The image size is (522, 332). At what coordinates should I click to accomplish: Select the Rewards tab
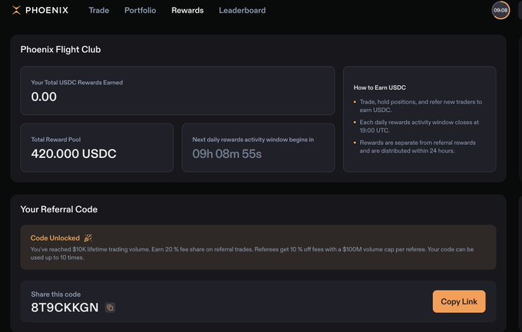pos(187,10)
